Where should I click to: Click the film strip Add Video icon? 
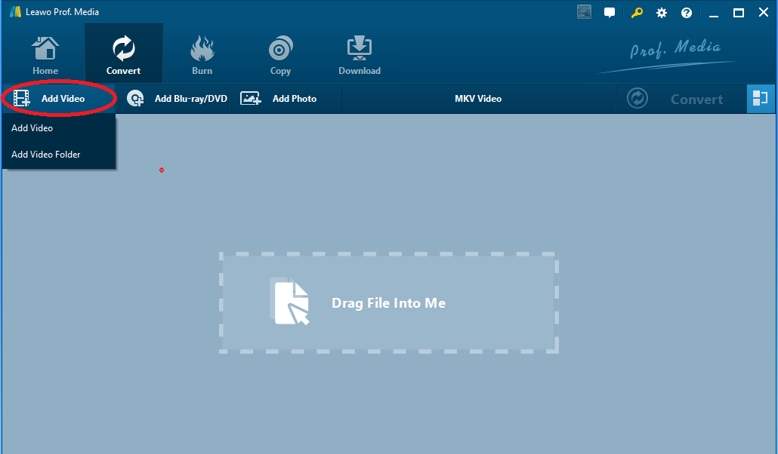click(x=21, y=99)
